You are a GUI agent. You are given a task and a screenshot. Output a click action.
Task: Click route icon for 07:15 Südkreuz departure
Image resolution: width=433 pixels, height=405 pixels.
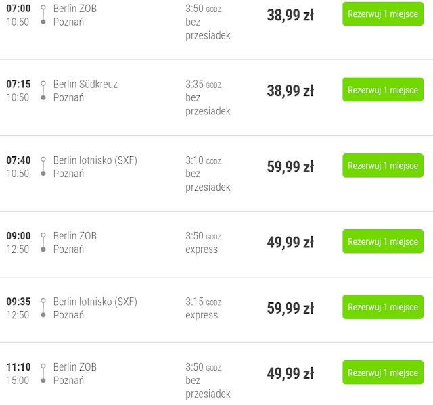[43, 91]
